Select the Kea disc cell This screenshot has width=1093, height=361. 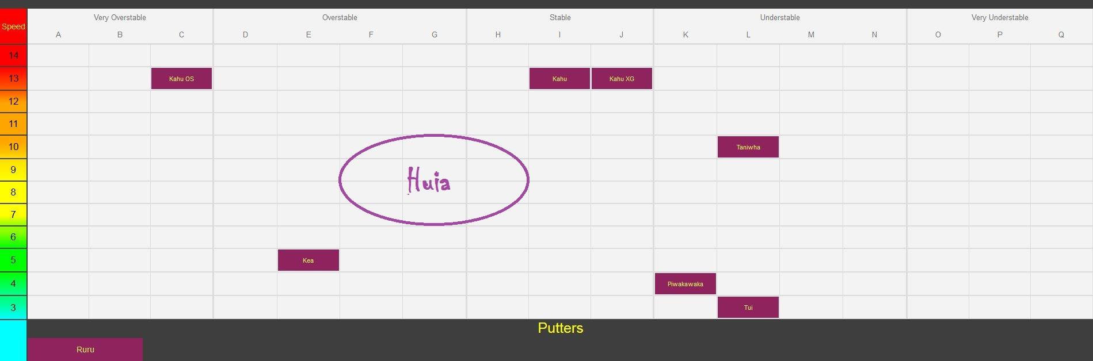(x=309, y=260)
